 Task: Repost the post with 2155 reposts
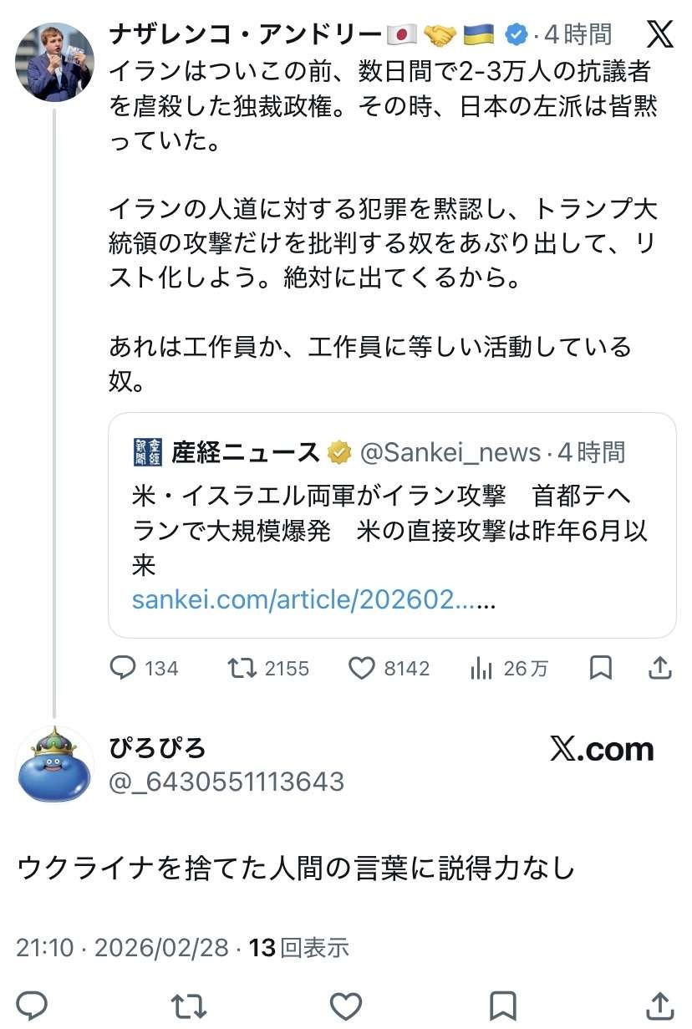click(242, 668)
